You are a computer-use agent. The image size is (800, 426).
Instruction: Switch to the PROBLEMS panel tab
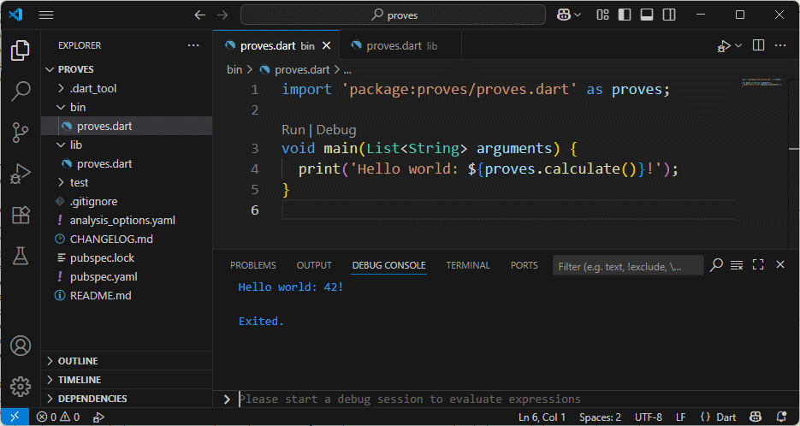click(252, 265)
